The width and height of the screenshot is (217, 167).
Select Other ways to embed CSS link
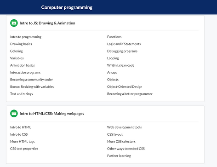pyautogui.click(x=126, y=149)
